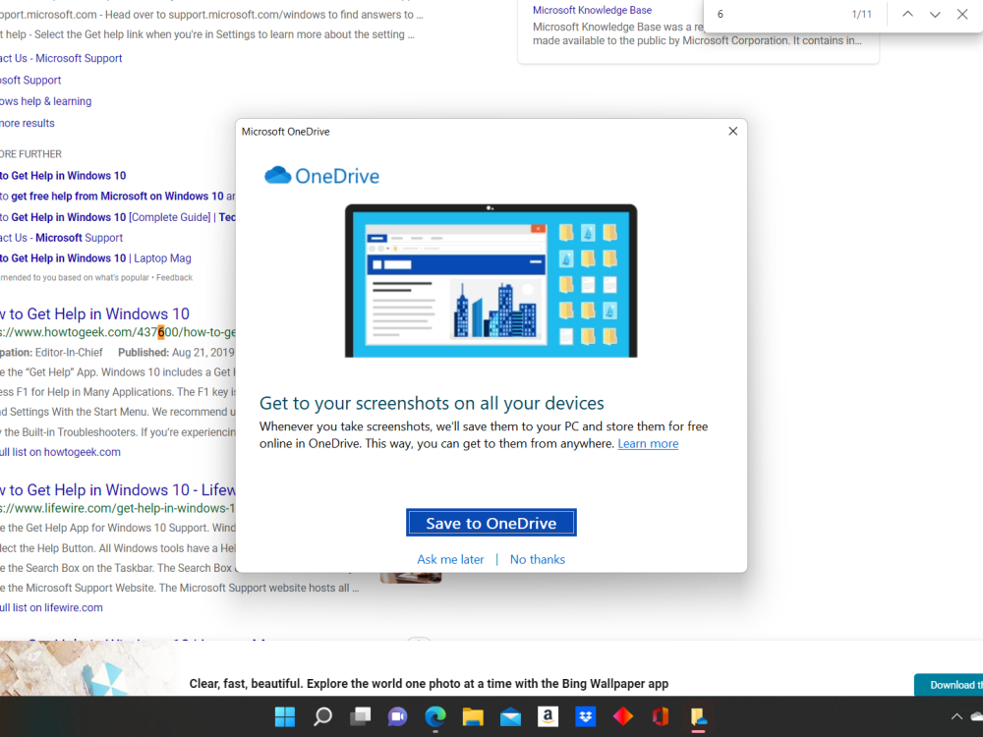Screen dimensions: 983x737
Task: Click the howtogeek.com/437600 URL text
Action: coord(118,332)
